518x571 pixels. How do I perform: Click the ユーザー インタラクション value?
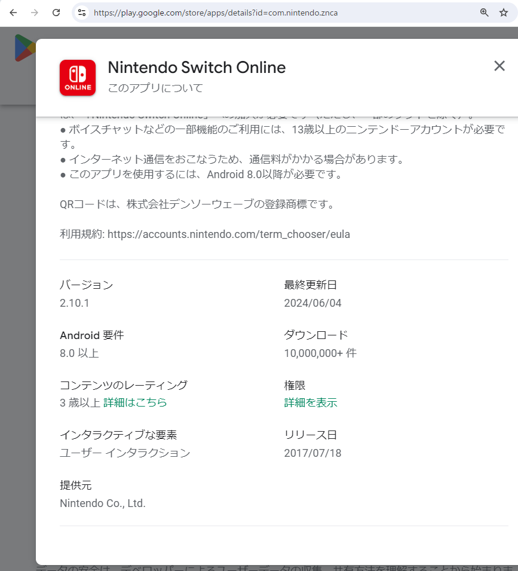coord(125,453)
